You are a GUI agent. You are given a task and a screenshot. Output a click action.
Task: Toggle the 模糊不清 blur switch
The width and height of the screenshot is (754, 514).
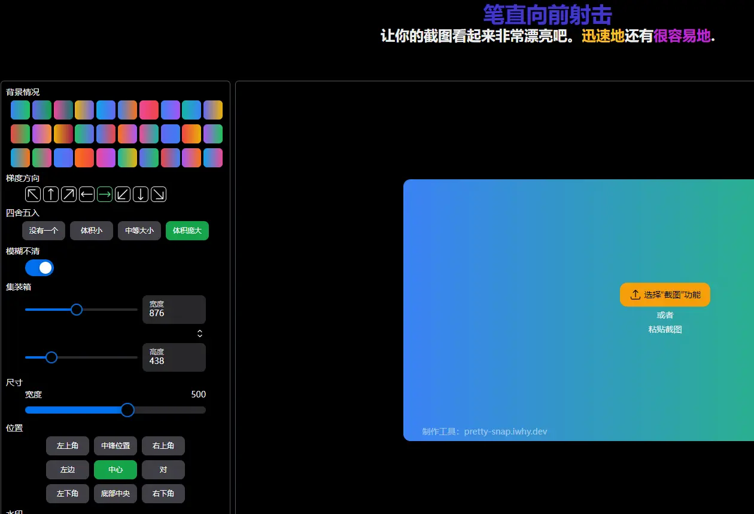point(39,268)
